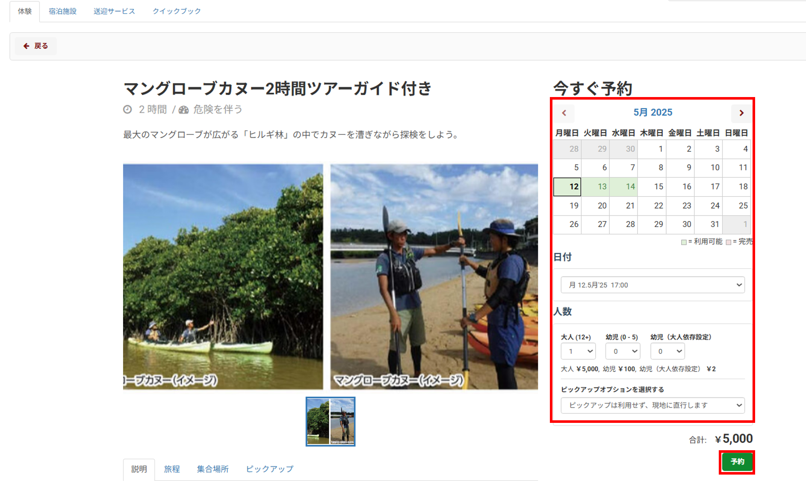Image resolution: width=806 pixels, height=481 pixels.
Task: Select the 旅程 tab
Action: click(172, 469)
